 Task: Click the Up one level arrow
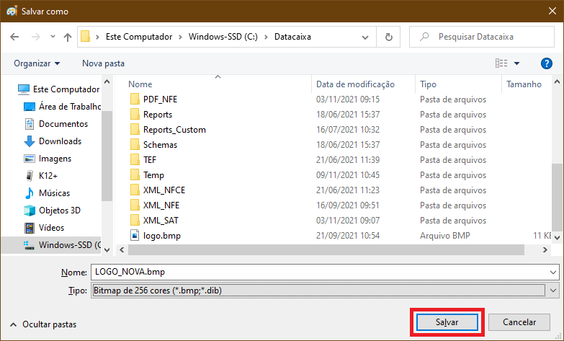68,37
